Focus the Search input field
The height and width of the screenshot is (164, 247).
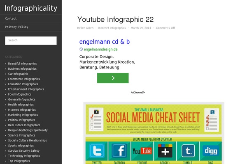(31, 41)
